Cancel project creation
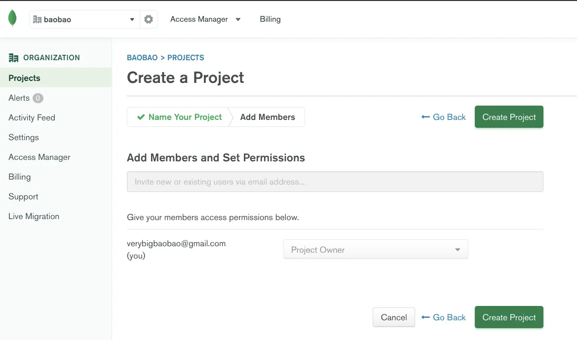This screenshot has width=577, height=340. pyautogui.click(x=394, y=317)
